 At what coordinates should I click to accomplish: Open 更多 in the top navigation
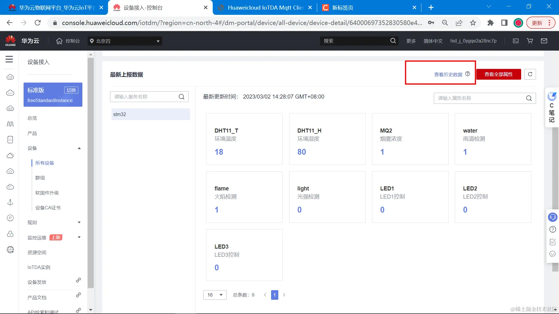coord(411,41)
